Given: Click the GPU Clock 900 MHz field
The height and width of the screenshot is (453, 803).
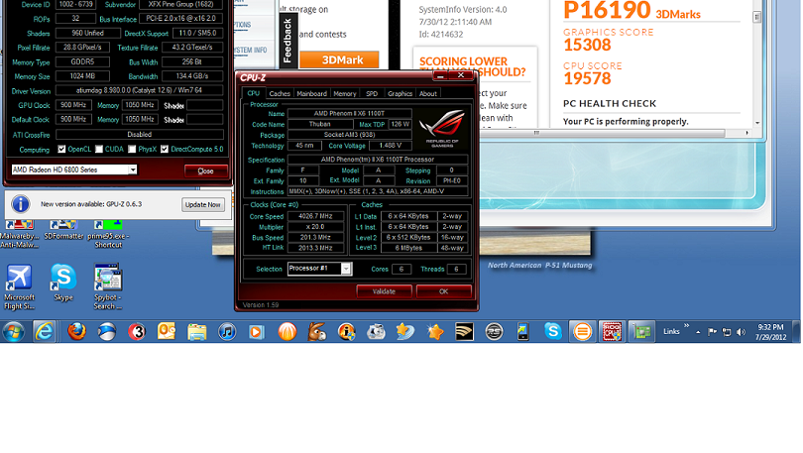Looking at the screenshot, I should coord(73,105).
